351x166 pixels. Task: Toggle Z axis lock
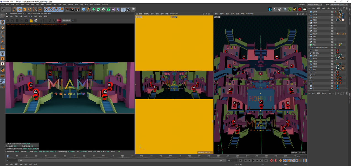56,9
